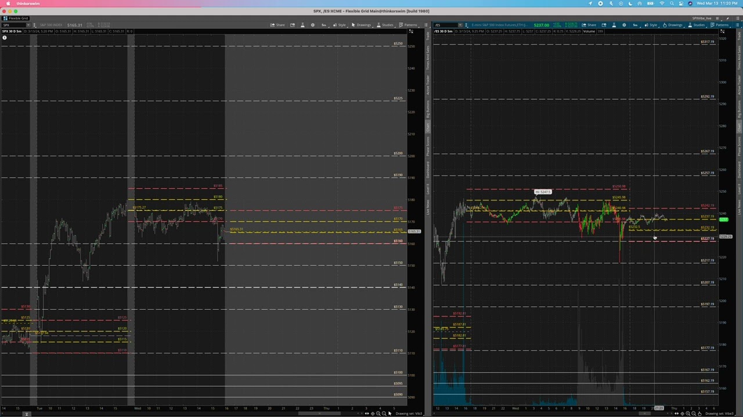Open the Active Trader side tab on /ES chart
Viewport: 743px width, 417px height.
point(739,85)
